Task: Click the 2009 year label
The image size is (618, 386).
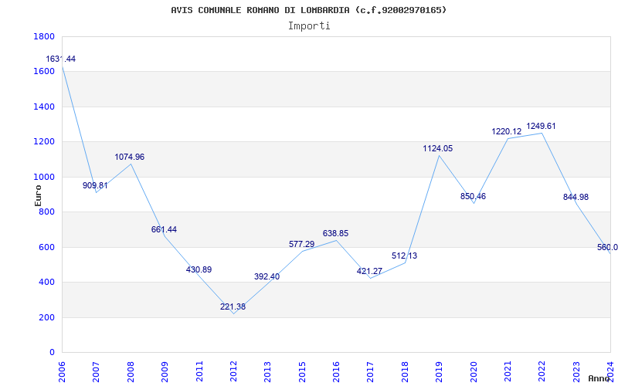Action: point(165,372)
